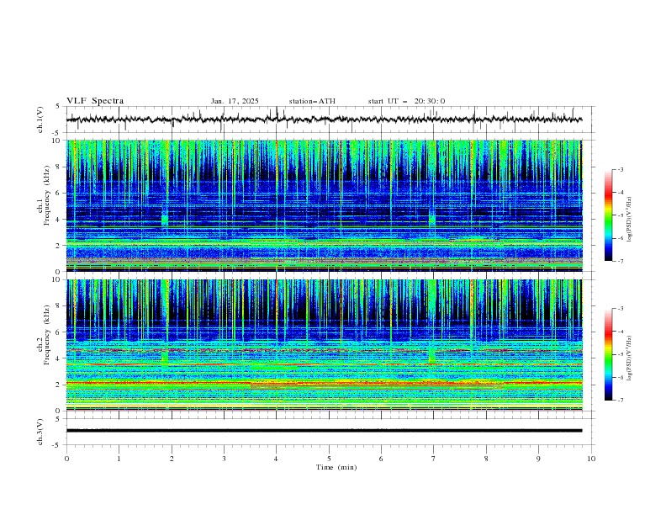Click the "5" minute tick on time axis

point(329,459)
